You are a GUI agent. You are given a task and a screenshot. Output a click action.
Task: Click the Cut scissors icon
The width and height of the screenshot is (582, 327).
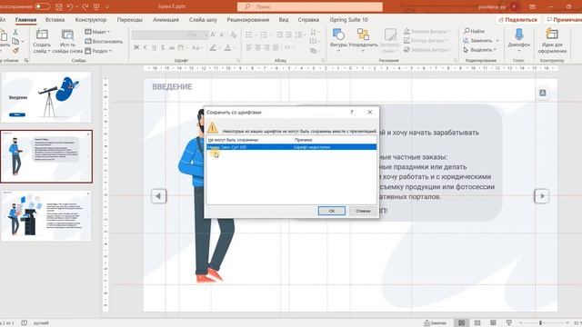tap(15, 33)
